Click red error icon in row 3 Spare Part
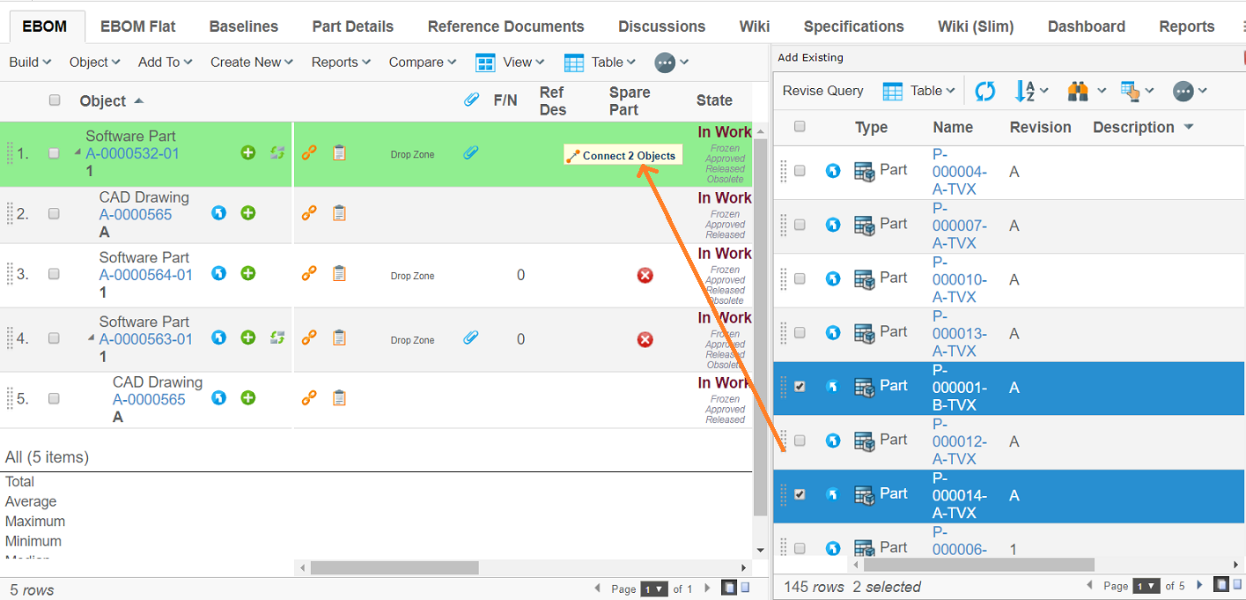 (645, 276)
